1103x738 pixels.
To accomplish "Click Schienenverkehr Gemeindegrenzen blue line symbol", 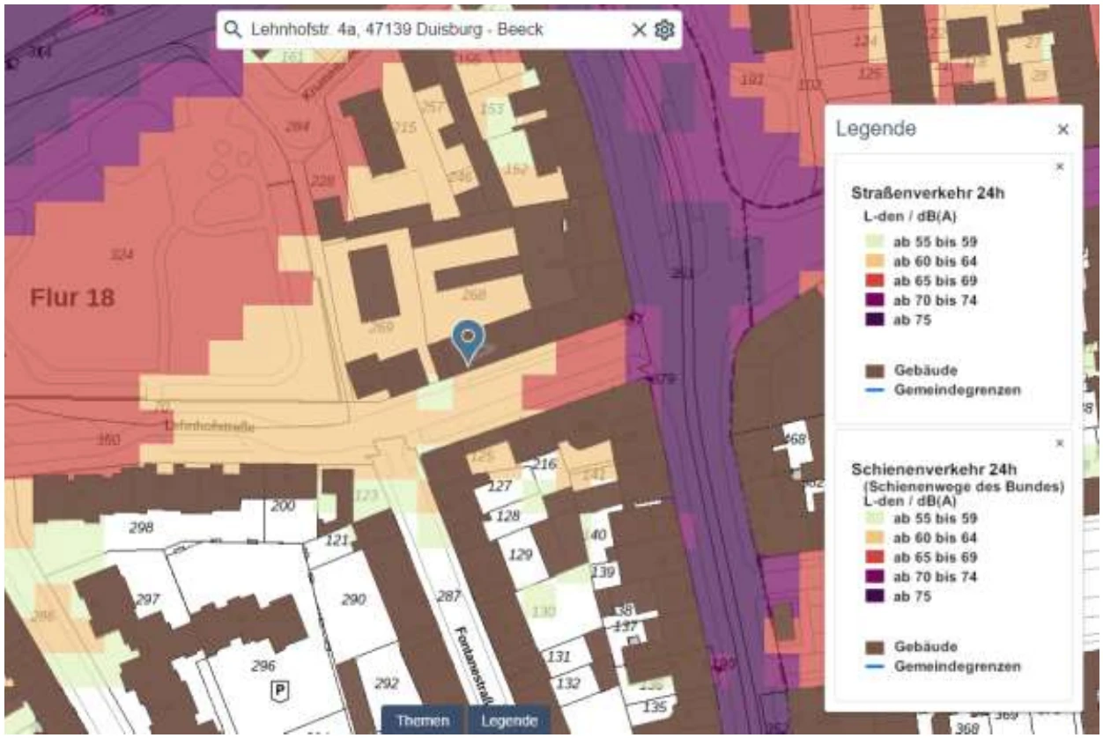I will [x=874, y=667].
